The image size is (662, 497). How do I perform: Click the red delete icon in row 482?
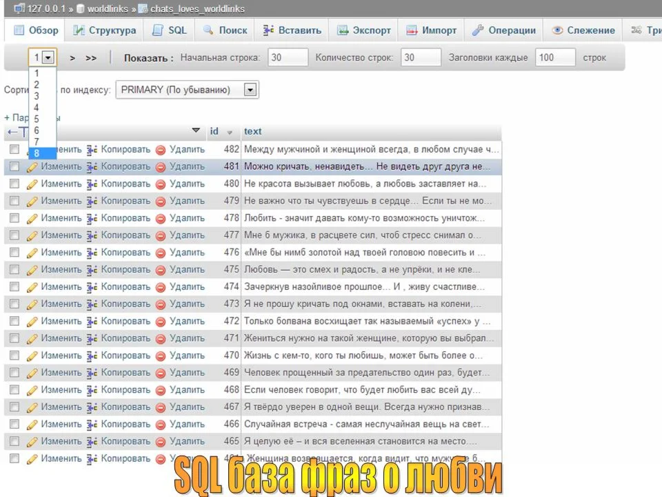coord(161,150)
